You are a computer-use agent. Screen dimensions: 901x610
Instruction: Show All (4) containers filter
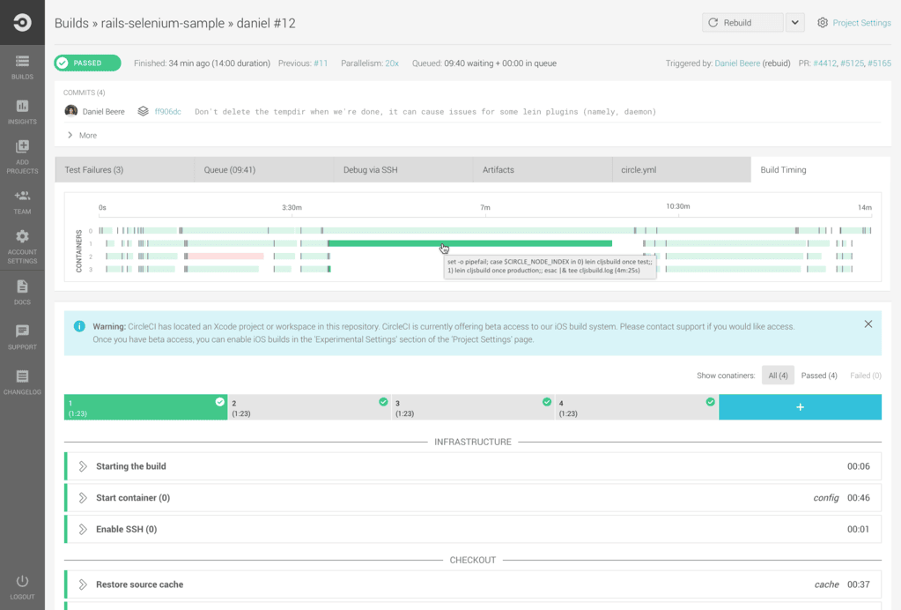(778, 376)
